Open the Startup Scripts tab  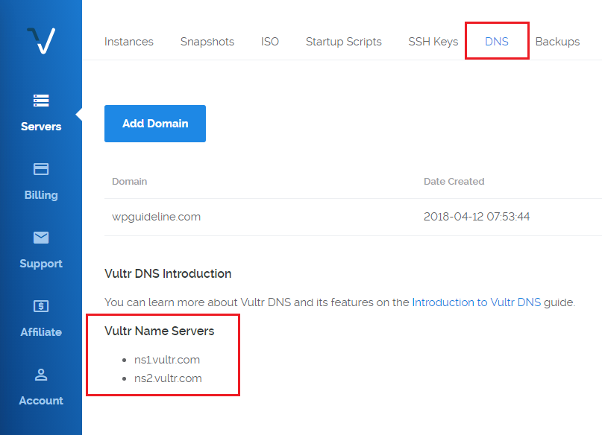point(344,42)
